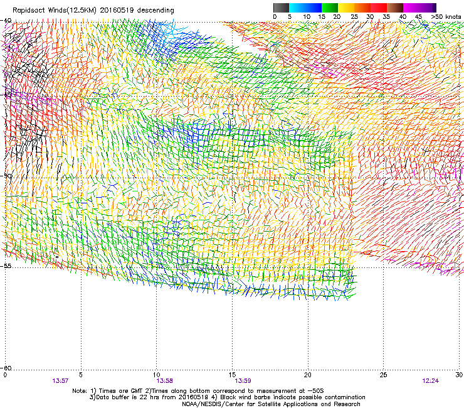Screen dimensions: 464x408
Task: Click the pass time '13:57' label
Action: point(60,381)
